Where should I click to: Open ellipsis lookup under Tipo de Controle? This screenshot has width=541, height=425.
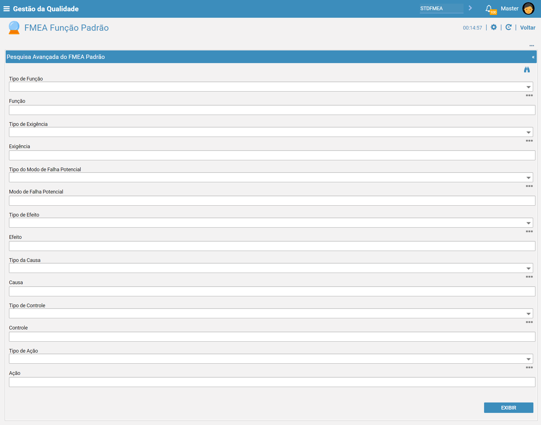click(529, 322)
